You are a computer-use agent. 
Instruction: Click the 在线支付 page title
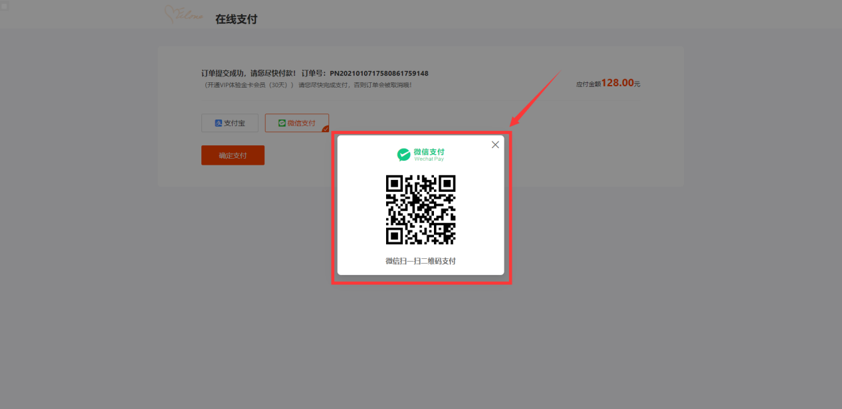236,19
